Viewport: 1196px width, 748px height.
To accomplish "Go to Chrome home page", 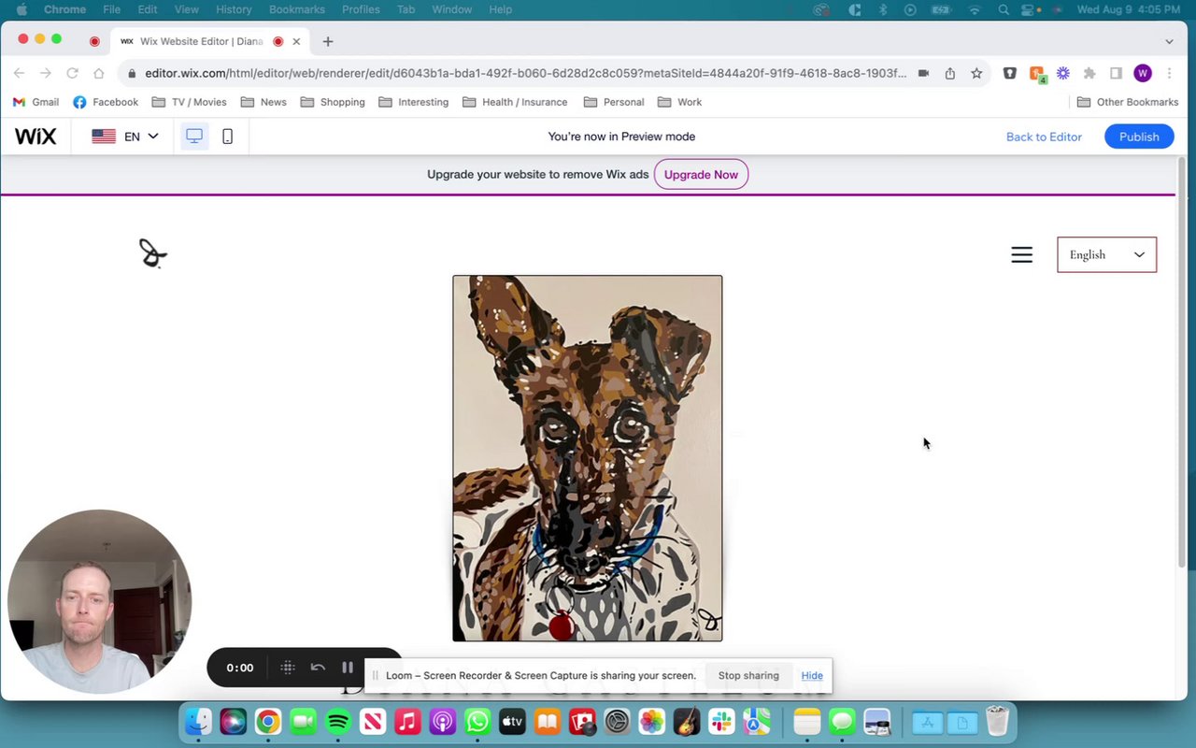I will (x=99, y=73).
